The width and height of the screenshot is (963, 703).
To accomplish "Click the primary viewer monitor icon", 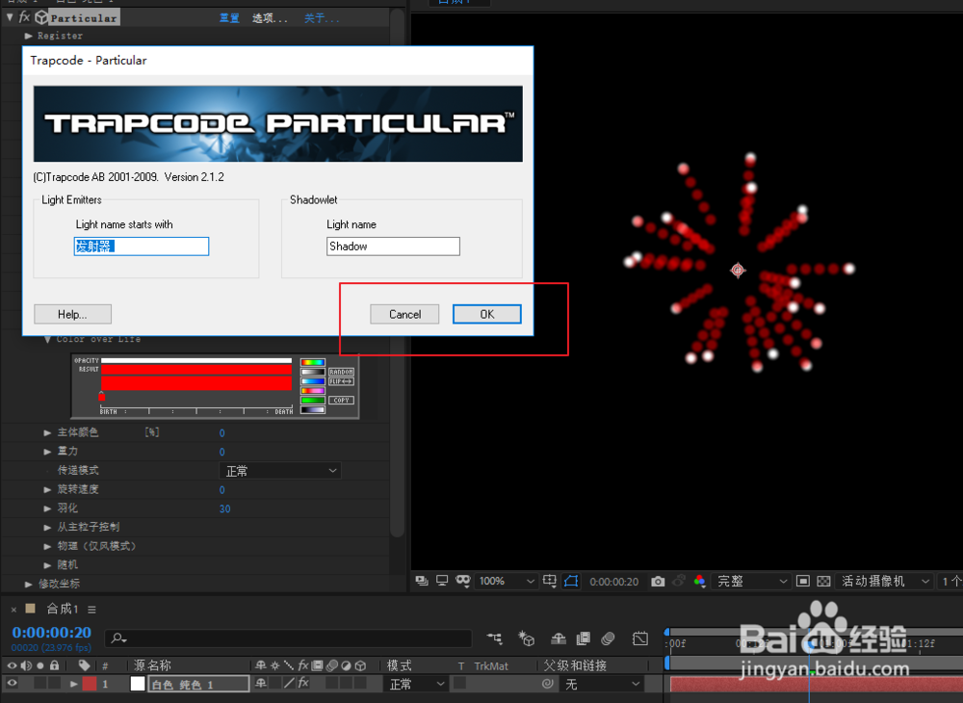I will [442, 581].
